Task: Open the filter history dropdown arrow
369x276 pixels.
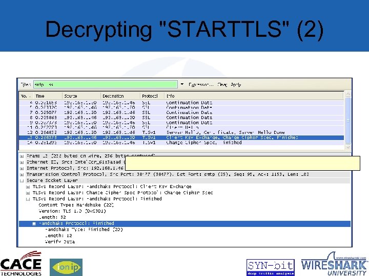Action: [182, 84]
